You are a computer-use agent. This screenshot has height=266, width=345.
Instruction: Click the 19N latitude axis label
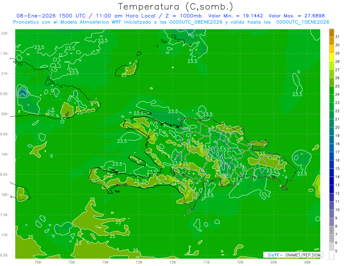point(4,154)
